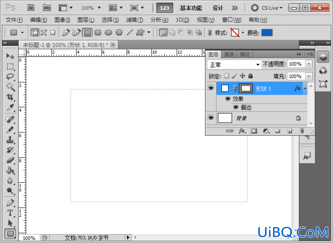Hide the 形状 1 layer
Screen dimensions: 333x243
[211, 88]
